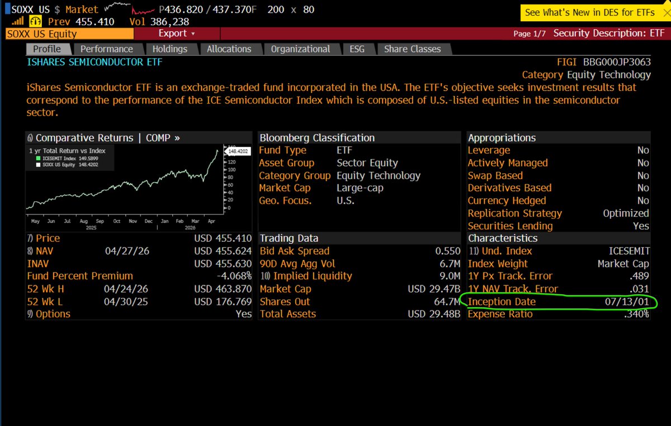This screenshot has height=426, width=671.
Task: Switch to the Profile tab
Action: pos(47,49)
